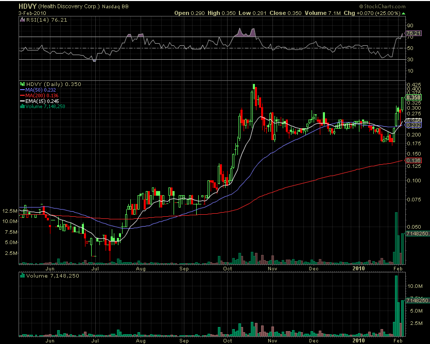Click the RSI 30 axis label
430x344 pixels.
410,60
